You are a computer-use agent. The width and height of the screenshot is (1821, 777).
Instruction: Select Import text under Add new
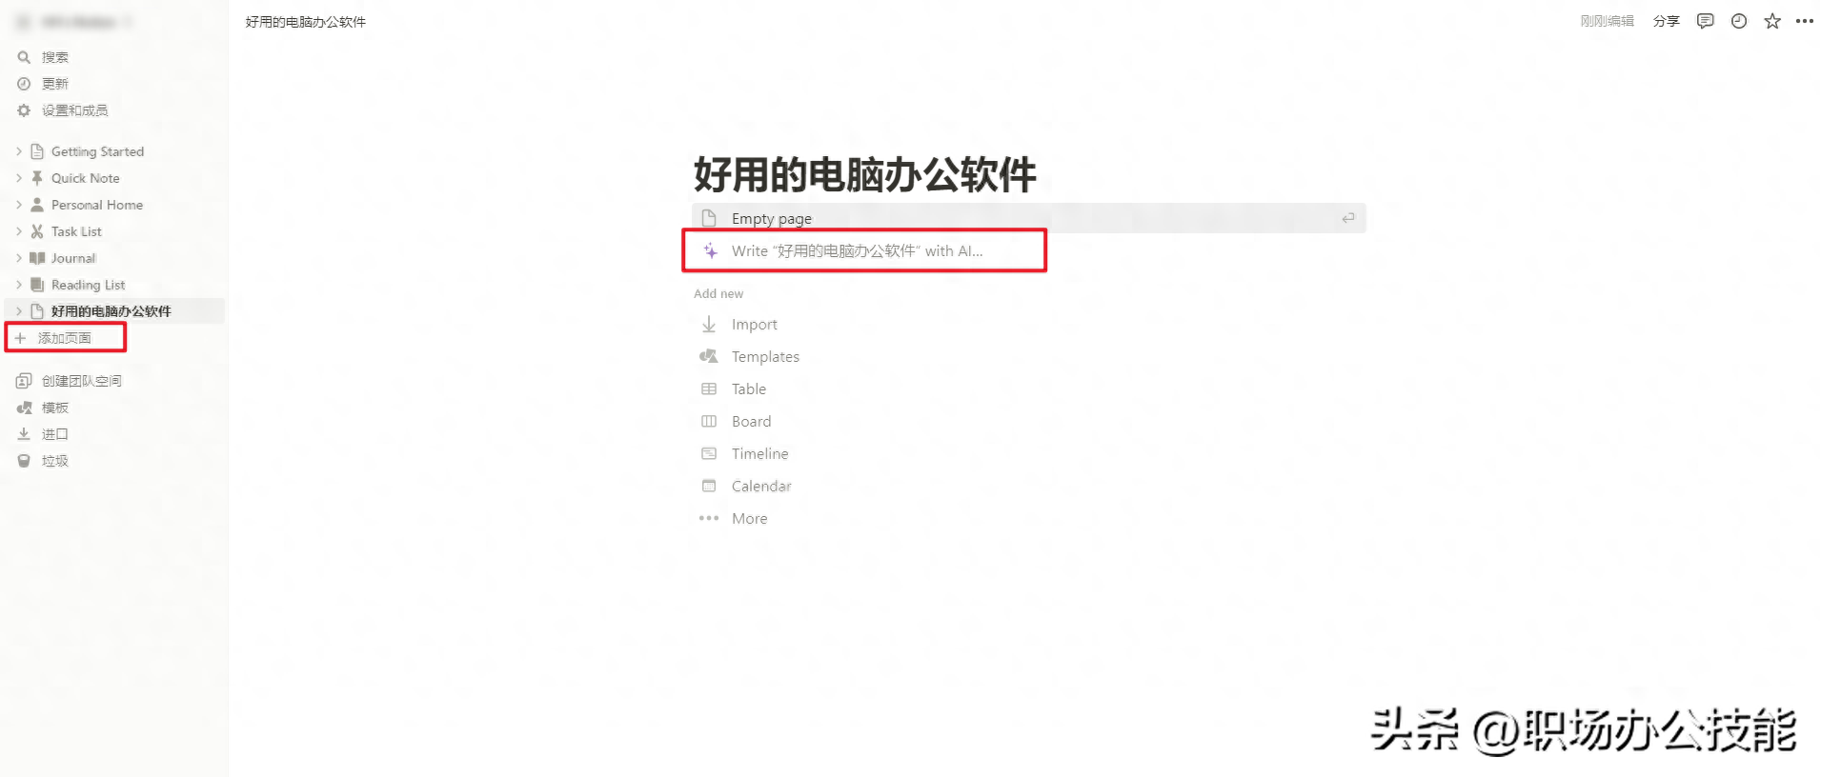755,325
